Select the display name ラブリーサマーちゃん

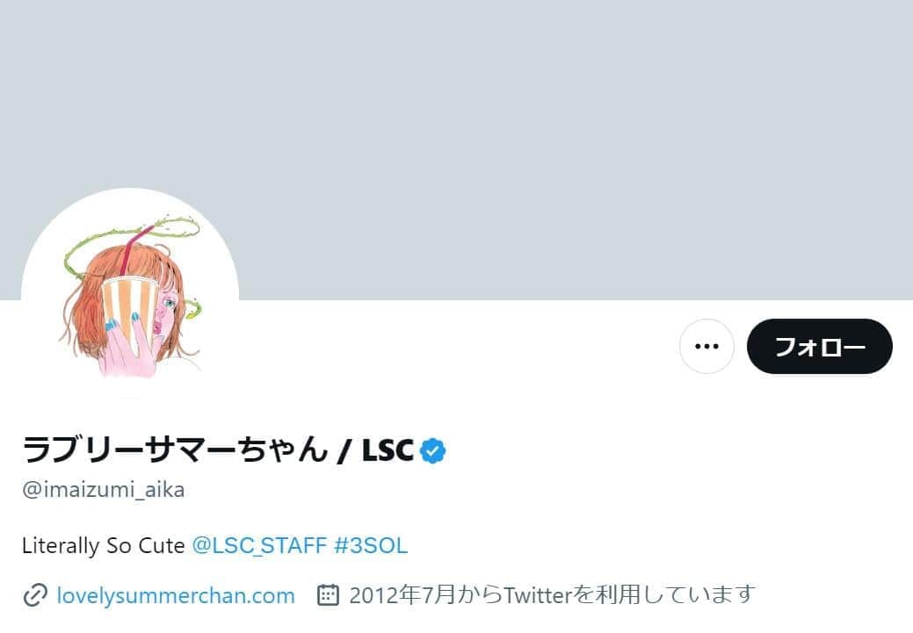(175, 450)
